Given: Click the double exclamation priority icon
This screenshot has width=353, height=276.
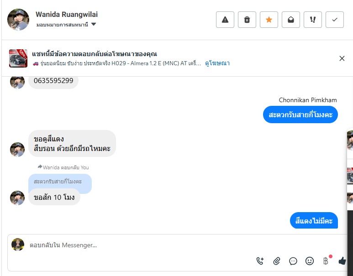Looking at the screenshot, I should point(313,20).
